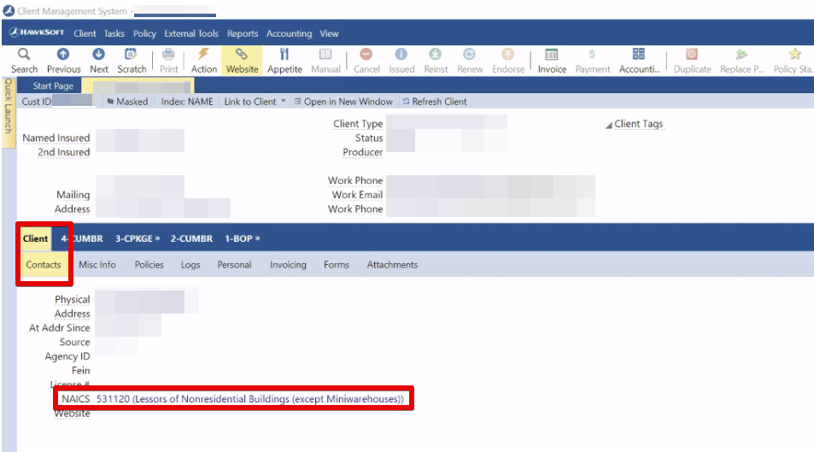The height and width of the screenshot is (452, 814).
Task: Switch to the Start Page tab
Action: [x=53, y=85]
